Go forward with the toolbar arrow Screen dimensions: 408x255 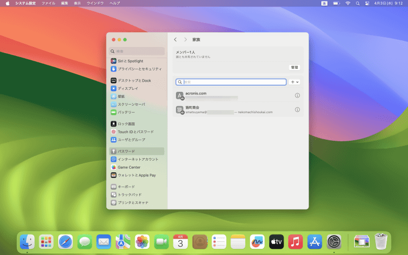tap(185, 40)
